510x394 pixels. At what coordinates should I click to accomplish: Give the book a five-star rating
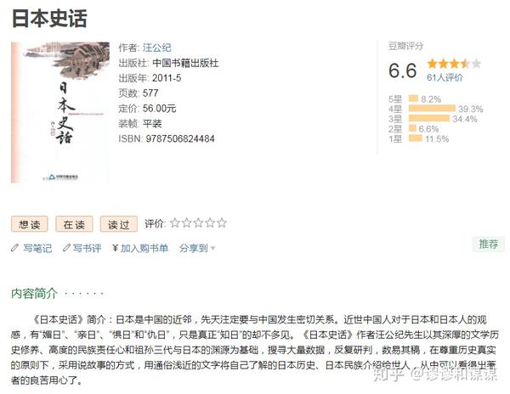(222, 223)
